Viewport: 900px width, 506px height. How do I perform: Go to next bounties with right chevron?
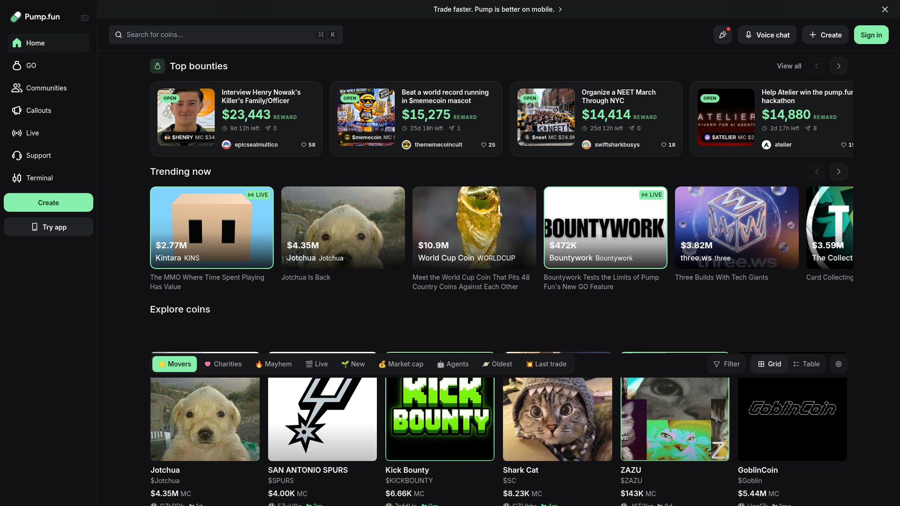pyautogui.click(x=839, y=66)
